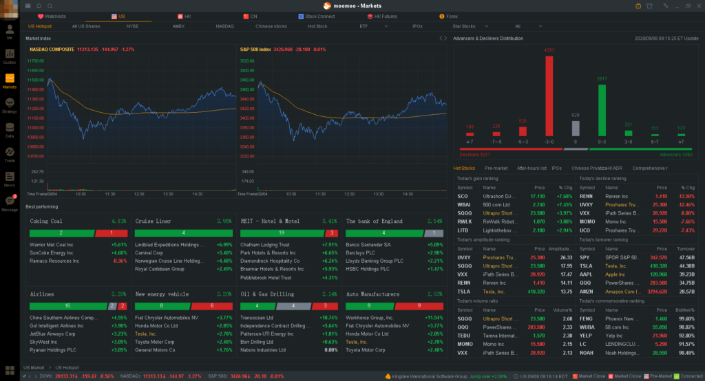
Task: Select FENG row in commemorative ranking
Action: (x=637, y=318)
